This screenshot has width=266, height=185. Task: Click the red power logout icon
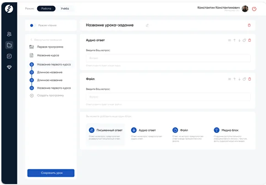[x=254, y=9]
